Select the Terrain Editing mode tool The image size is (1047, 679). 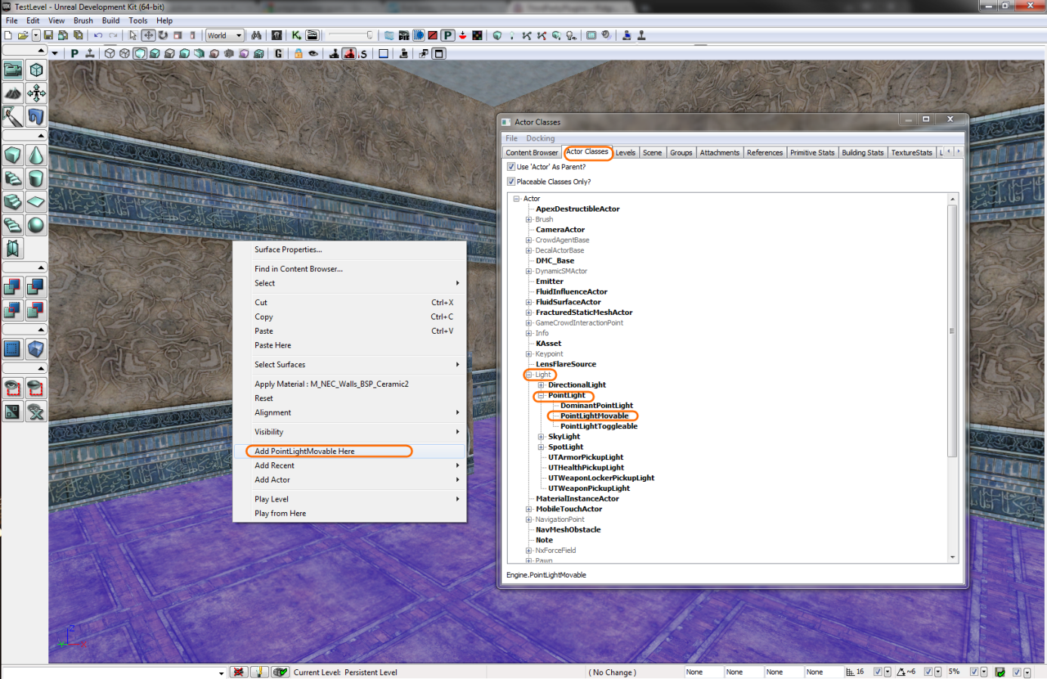(13, 94)
